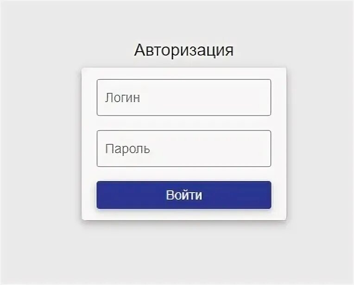
Task: Click the blue Войти button
Action: pyautogui.click(x=184, y=195)
